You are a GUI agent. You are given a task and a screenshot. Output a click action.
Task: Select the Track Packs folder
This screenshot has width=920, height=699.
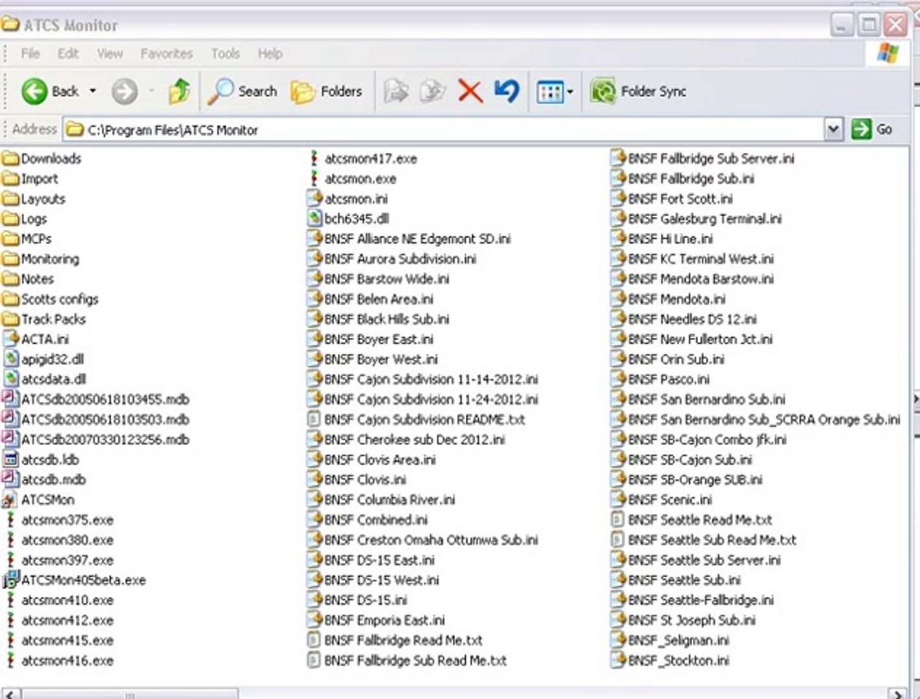click(44, 319)
